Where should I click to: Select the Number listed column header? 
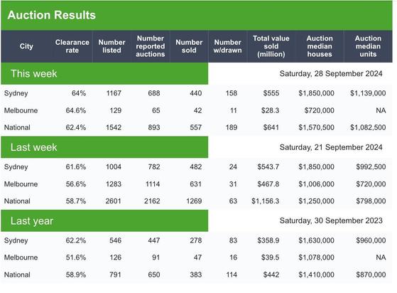coord(112,46)
